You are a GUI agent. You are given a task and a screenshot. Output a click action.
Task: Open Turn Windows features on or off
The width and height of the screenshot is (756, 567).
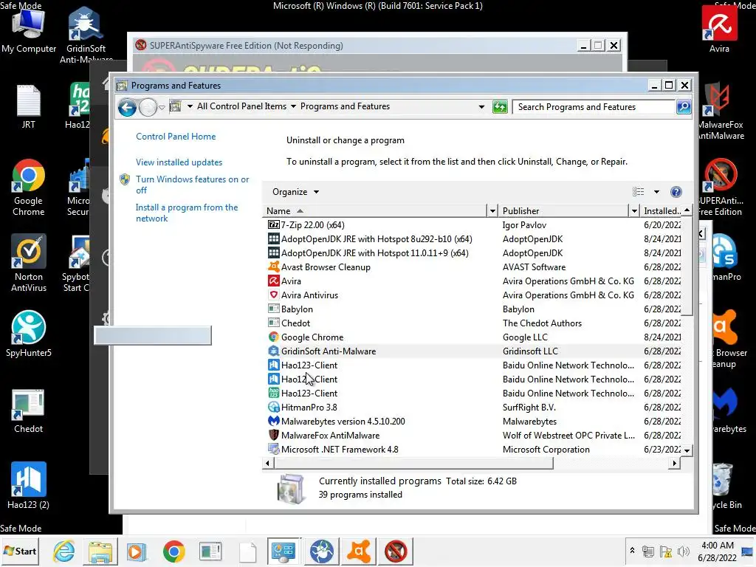point(192,185)
